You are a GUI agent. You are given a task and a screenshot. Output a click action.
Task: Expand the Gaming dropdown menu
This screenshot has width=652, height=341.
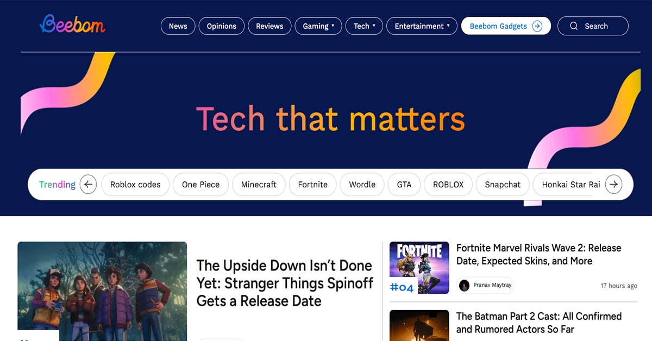tap(318, 26)
